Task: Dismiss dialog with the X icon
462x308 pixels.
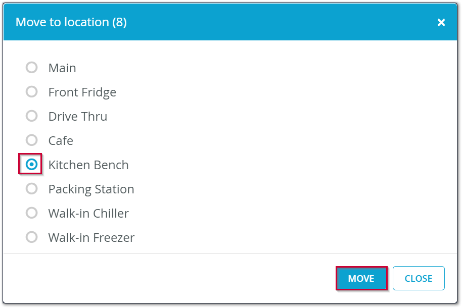Action: point(441,22)
